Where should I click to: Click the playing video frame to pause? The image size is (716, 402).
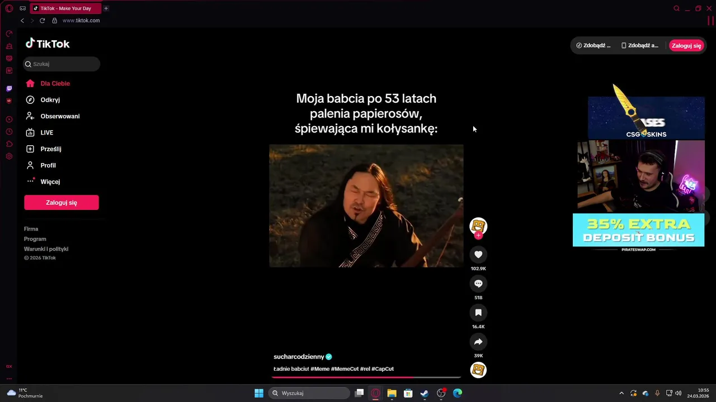366,206
